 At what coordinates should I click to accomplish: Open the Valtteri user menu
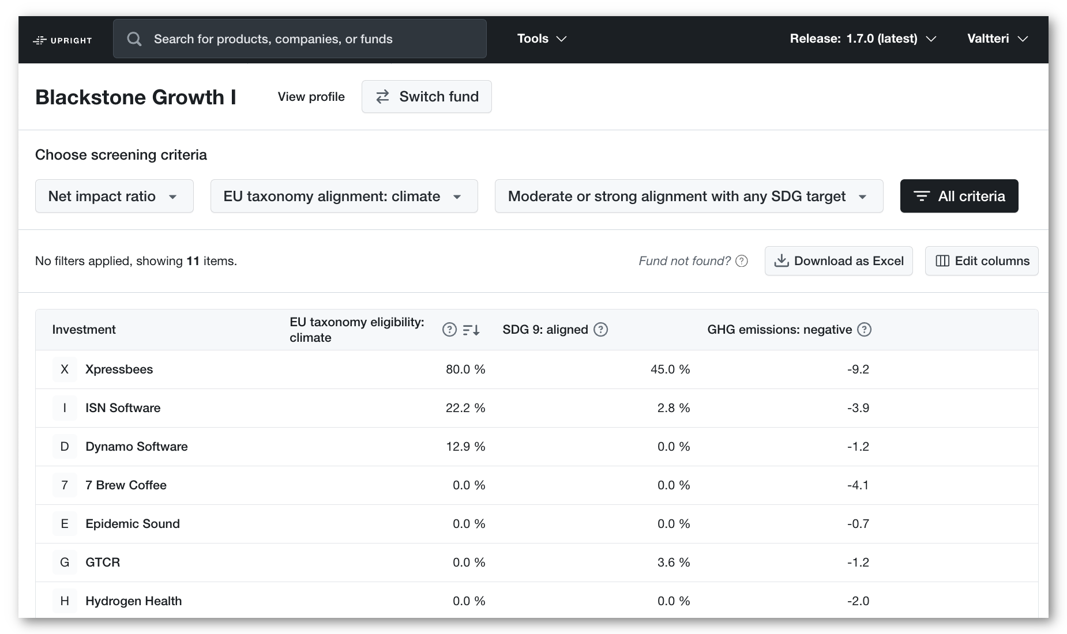click(x=997, y=39)
